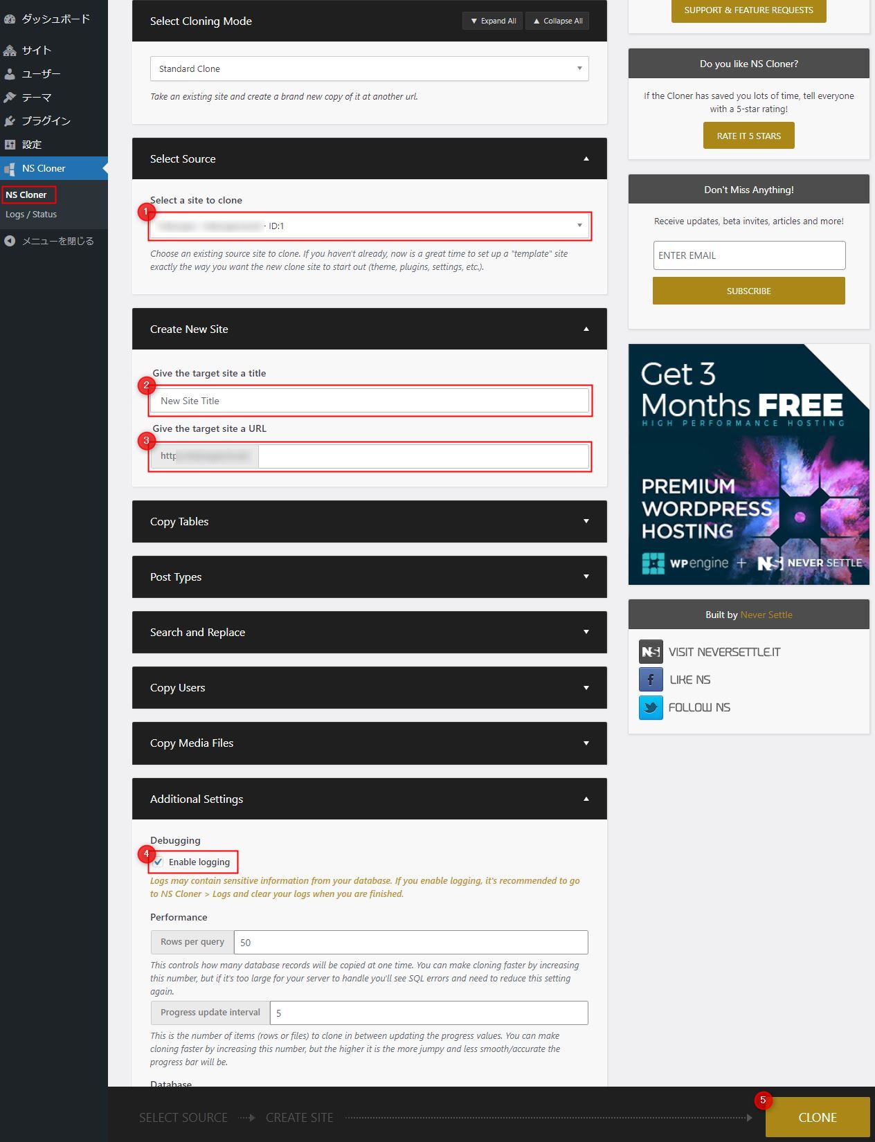
Task: Open the NS Cloner submenu item
Action: [x=26, y=194]
